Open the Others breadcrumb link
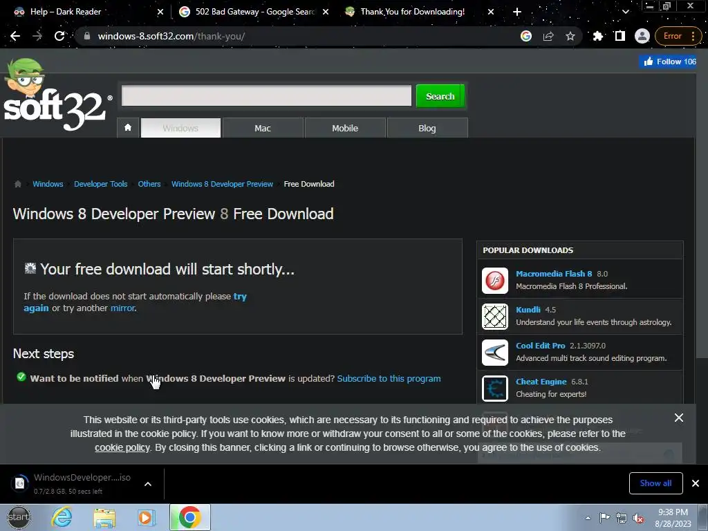Viewport: 708px width, 531px height. [x=149, y=184]
